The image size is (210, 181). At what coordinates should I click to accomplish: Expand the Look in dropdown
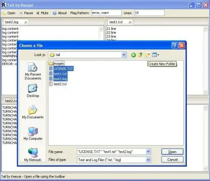[x=124, y=55]
